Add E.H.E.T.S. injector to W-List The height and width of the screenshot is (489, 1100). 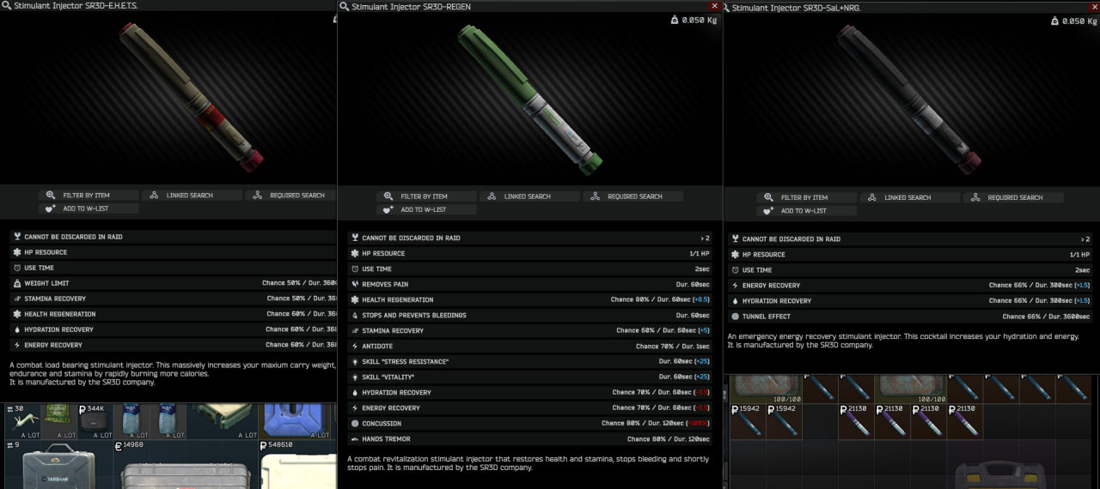pyautogui.click(x=89, y=208)
